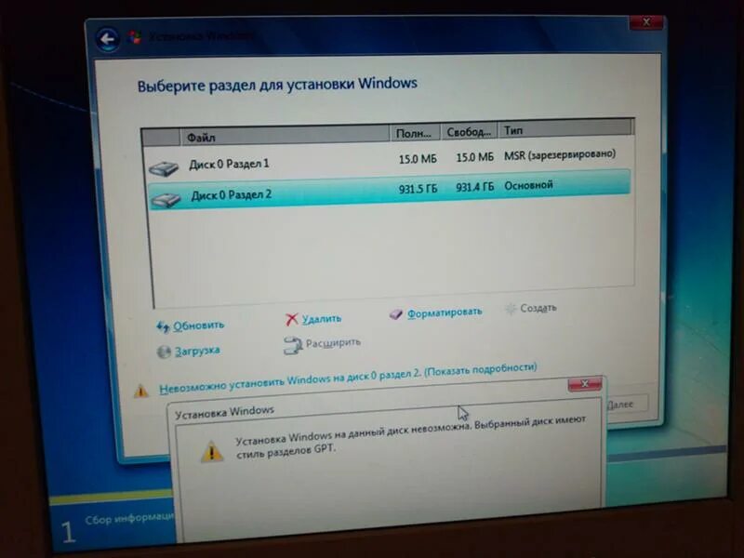Sort by the Файл column header

pos(285,135)
